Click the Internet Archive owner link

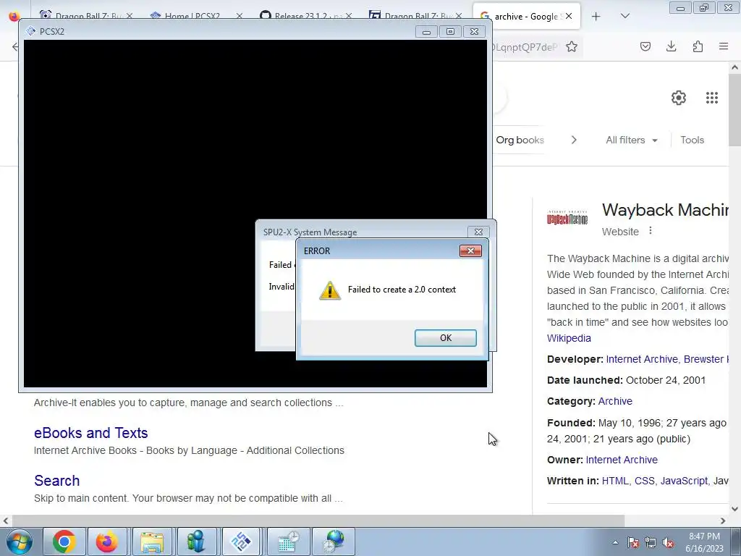click(x=622, y=460)
